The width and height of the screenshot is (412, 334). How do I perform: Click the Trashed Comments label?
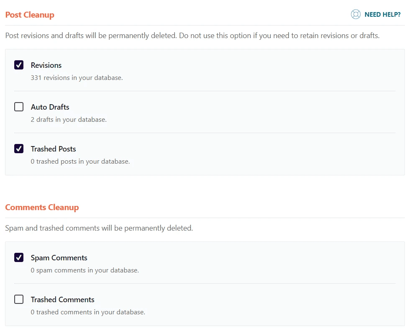[62, 300]
